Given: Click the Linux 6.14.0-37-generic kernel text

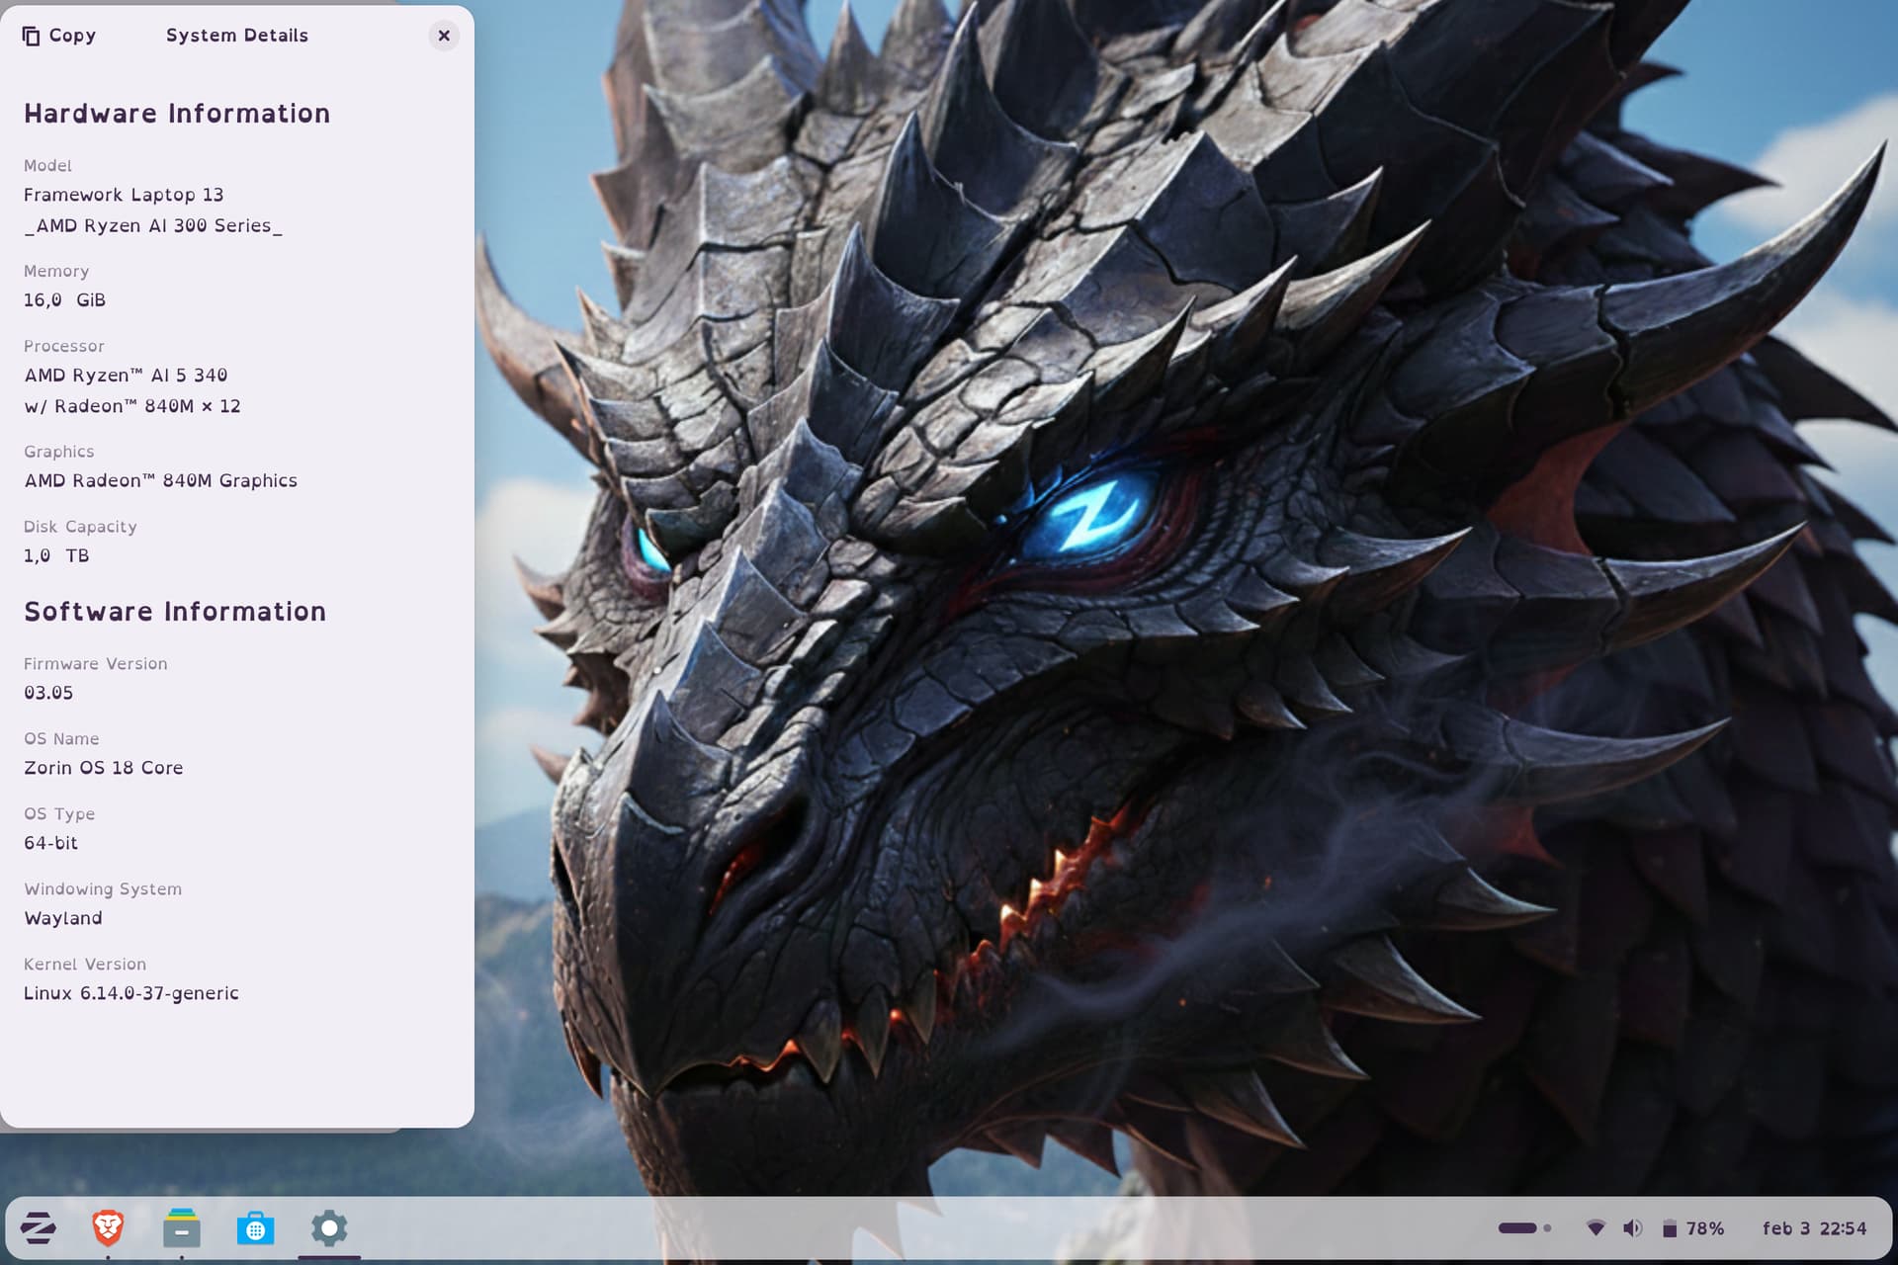Looking at the screenshot, I should (x=131, y=993).
